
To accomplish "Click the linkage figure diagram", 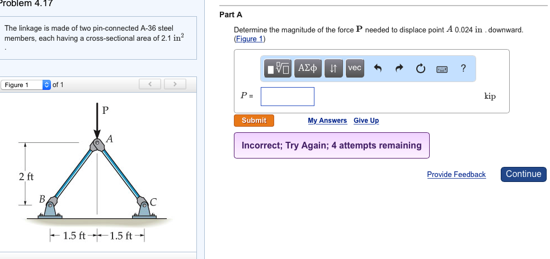I will [98, 173].
